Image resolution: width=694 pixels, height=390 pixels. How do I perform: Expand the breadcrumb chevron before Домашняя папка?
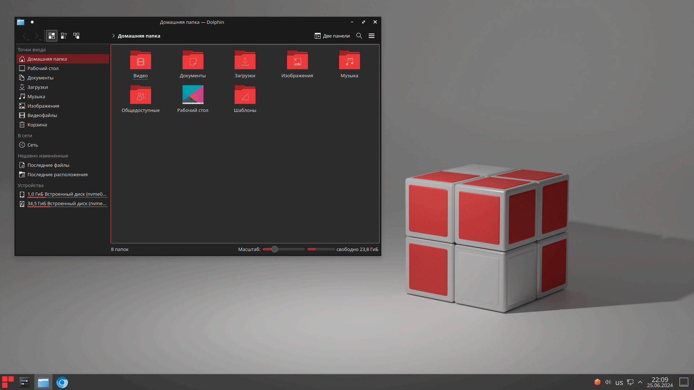[x=113, y=36]
